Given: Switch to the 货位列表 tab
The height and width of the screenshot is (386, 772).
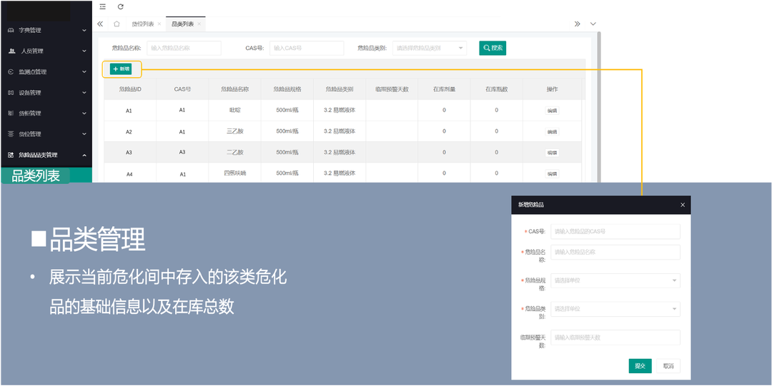Looking at the screenshot, I should point(143,24).
